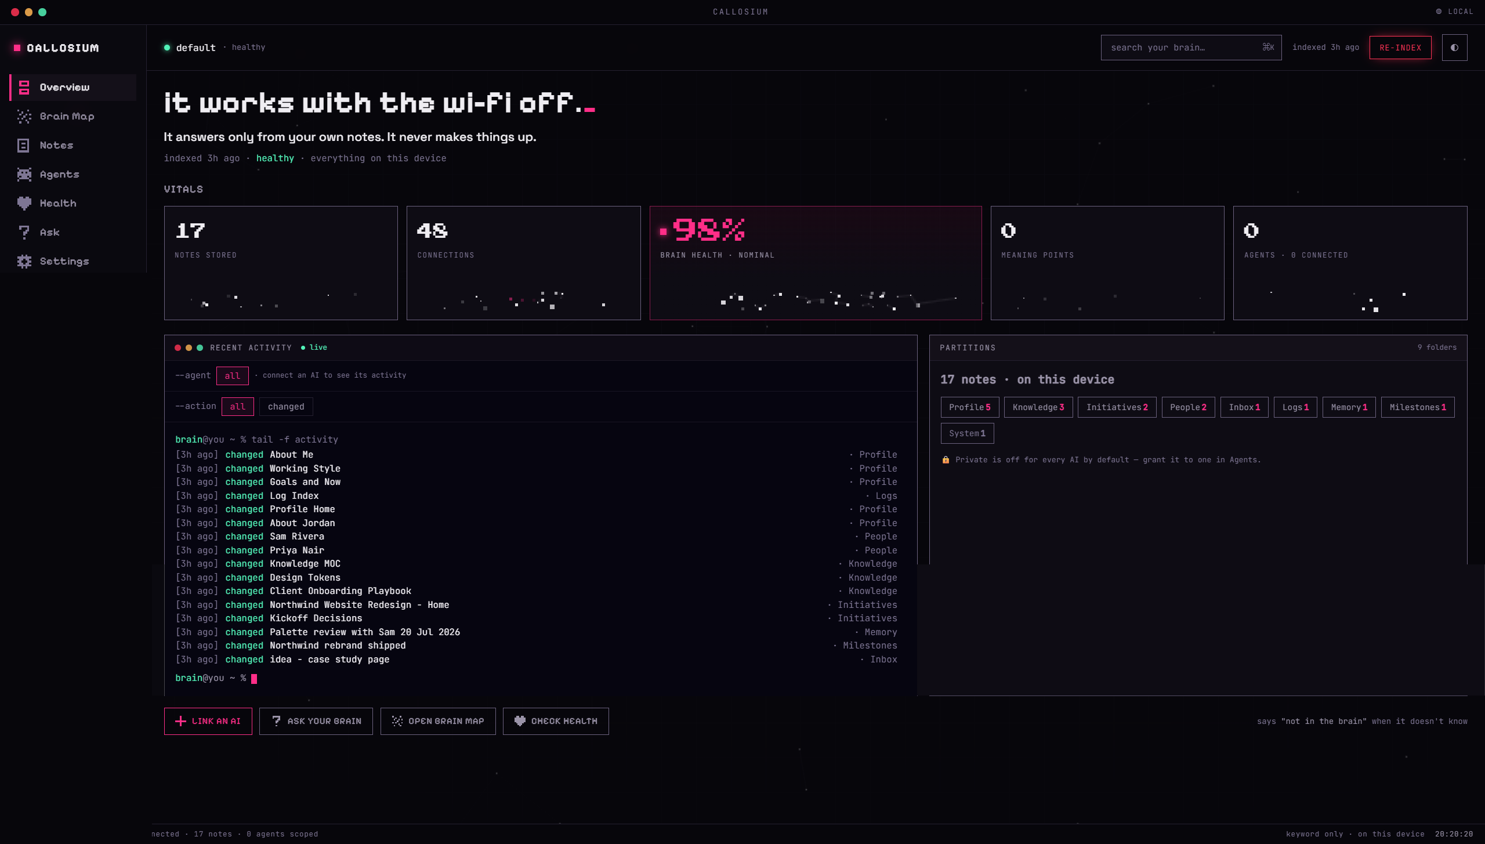
Task: Open the Milestones partition tag
Action: (x=1418, y=407)
